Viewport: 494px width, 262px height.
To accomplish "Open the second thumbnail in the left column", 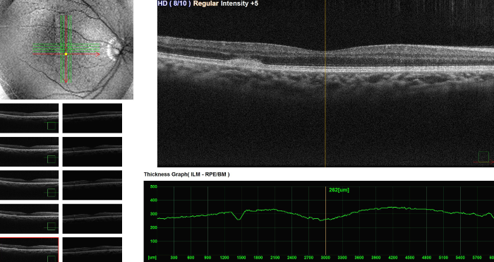I will pos(30,152).
